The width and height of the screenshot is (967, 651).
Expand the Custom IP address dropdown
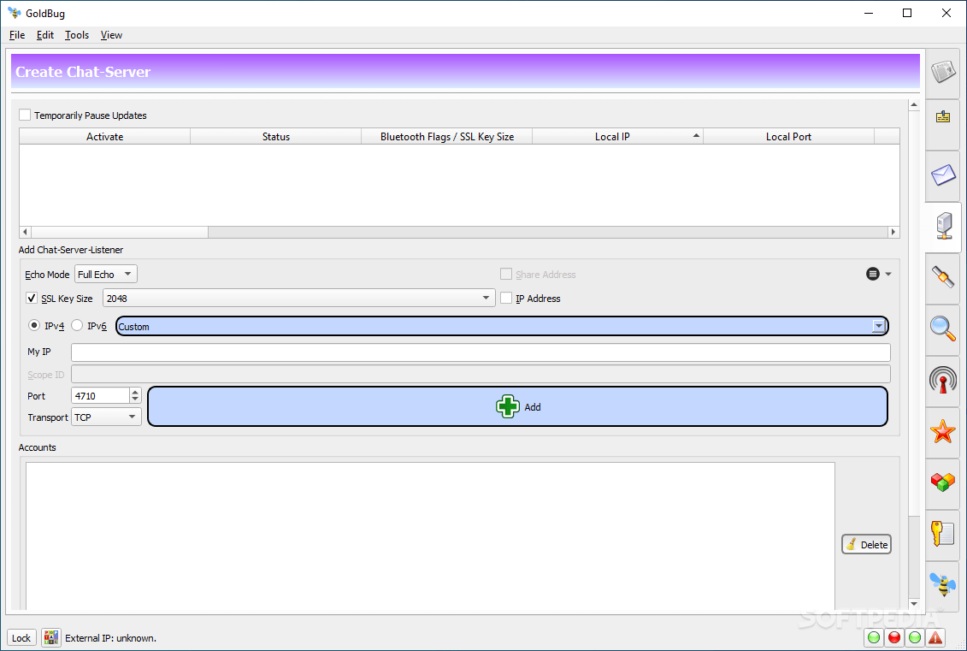point(878,326)
